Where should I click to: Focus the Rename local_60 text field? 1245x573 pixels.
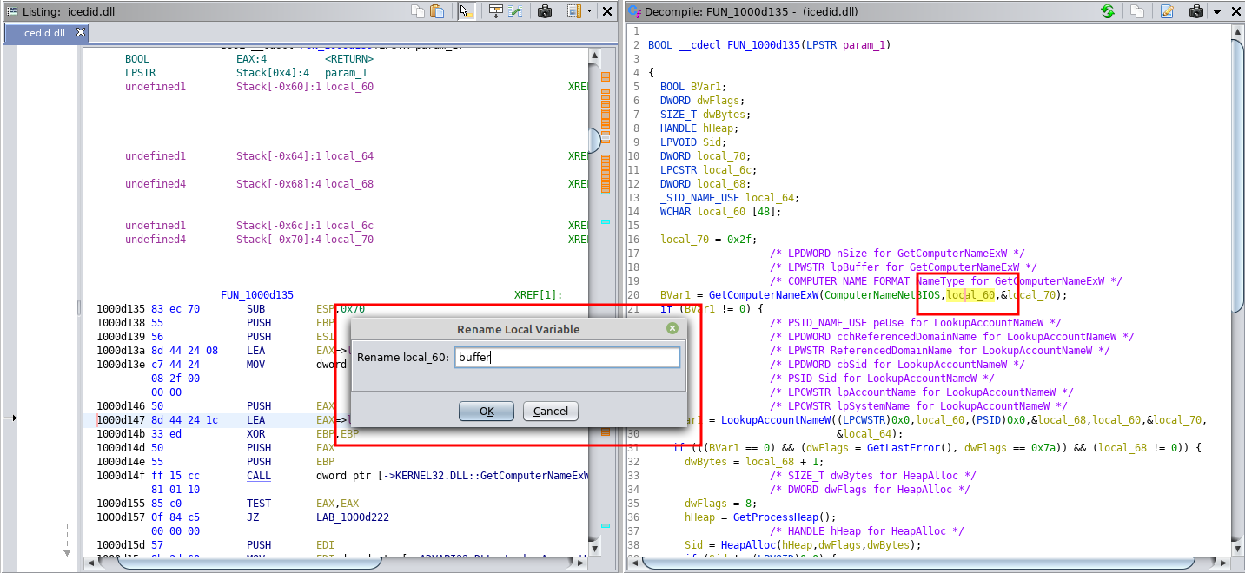click(x=566, y=358)
